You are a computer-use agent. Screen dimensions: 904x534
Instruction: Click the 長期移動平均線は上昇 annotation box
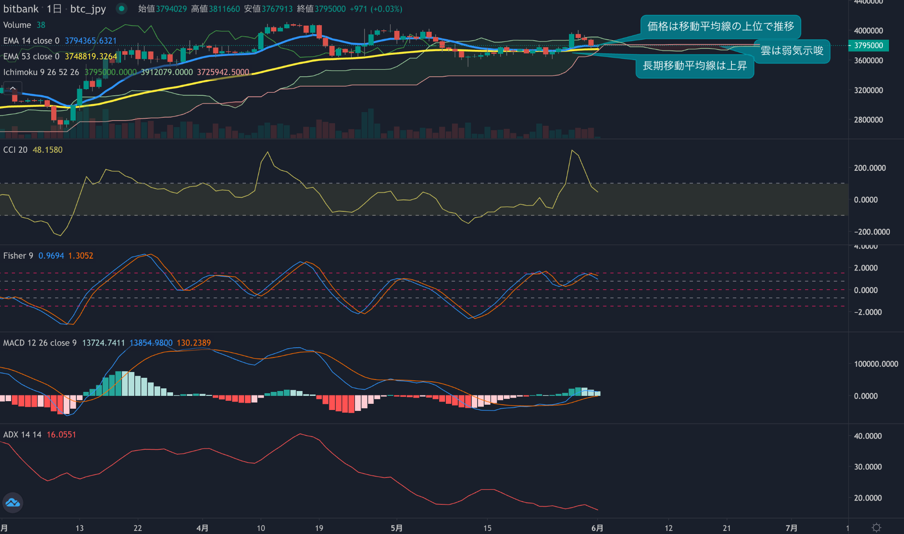click(695, 66)
